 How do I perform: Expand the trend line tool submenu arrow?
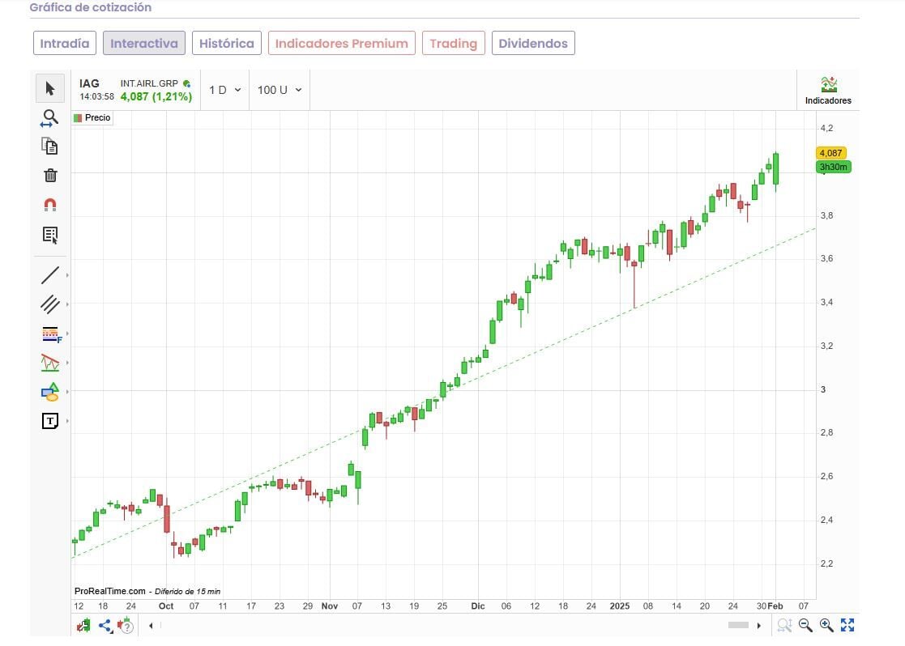(x=67, y=275)
